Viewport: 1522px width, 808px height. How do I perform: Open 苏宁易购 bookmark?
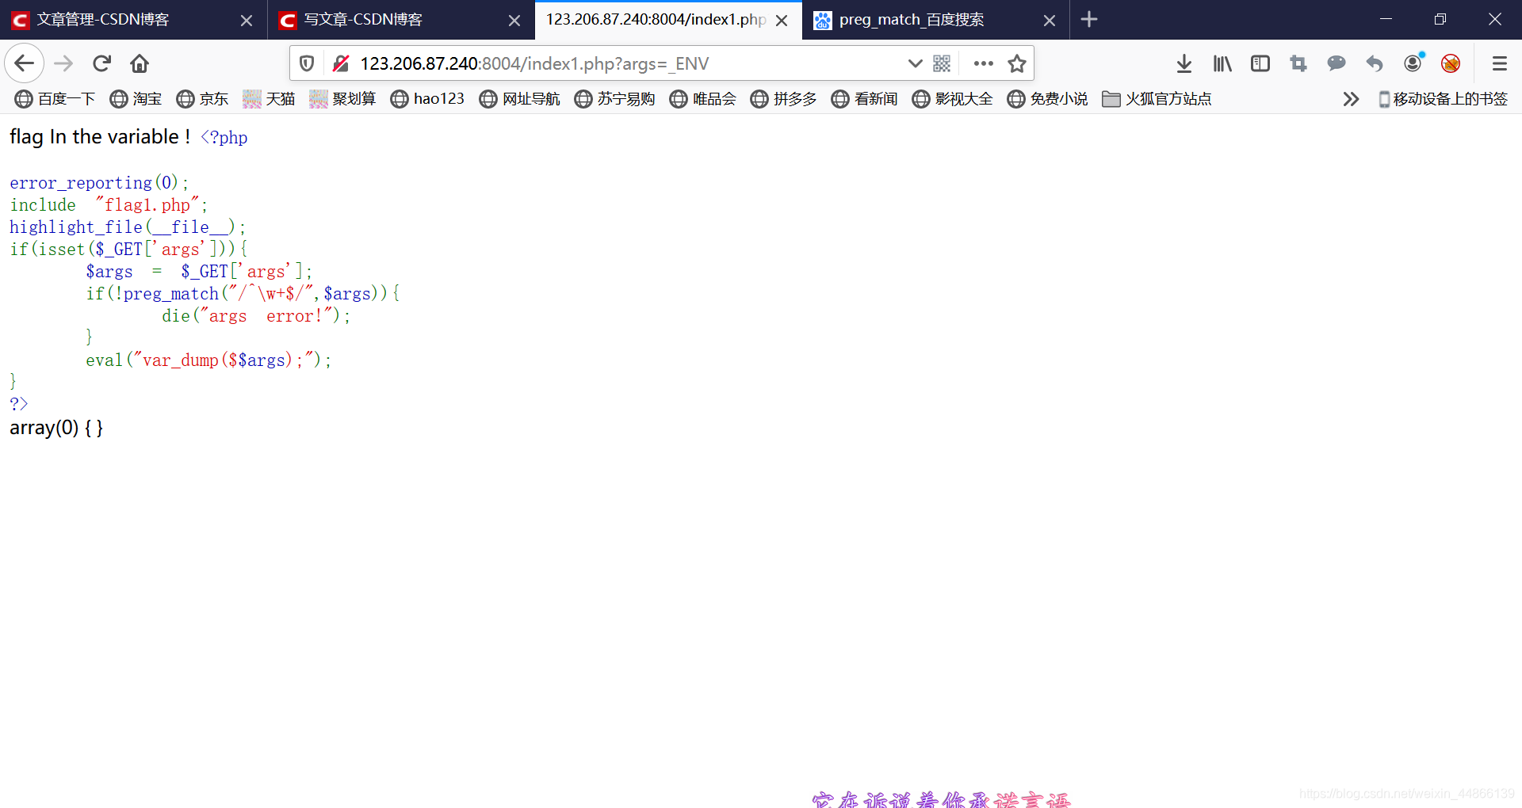tap(615, 99)
